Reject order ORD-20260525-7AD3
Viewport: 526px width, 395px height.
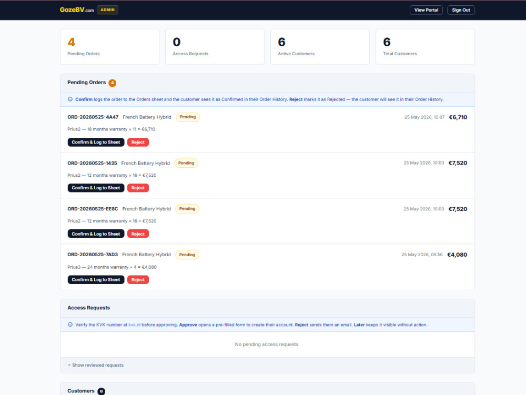tap(138, 280)
